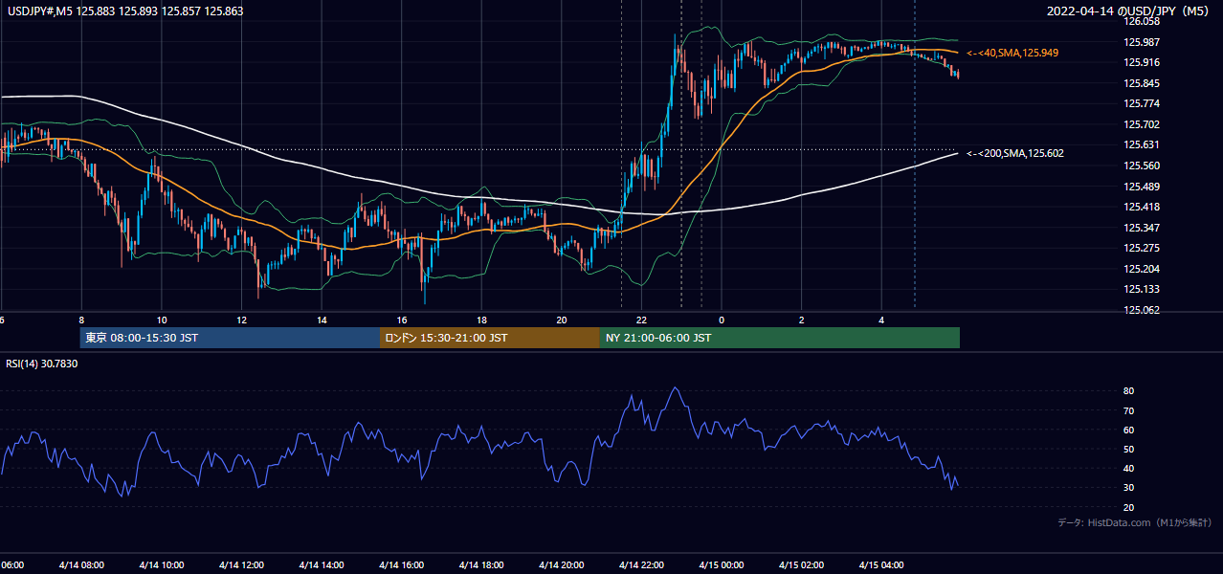Click hour label 10 under price chart
1223x574 pixels.
pos(162,320)
